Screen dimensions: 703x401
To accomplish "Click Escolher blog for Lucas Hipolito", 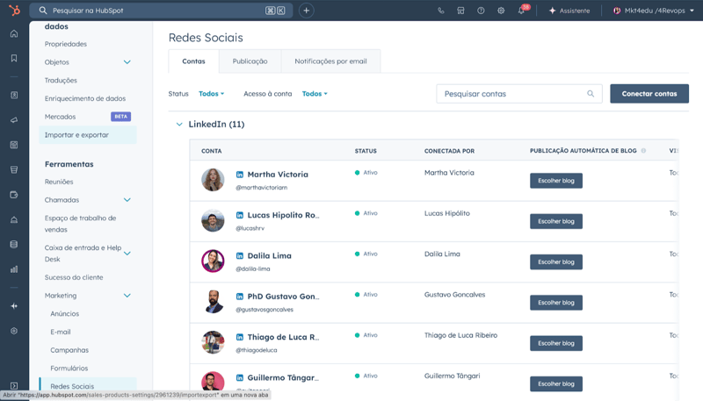I will [x=556, y=221].
